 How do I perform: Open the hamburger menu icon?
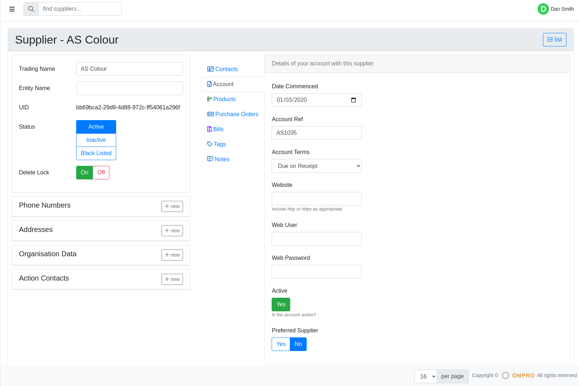point(12,9)
